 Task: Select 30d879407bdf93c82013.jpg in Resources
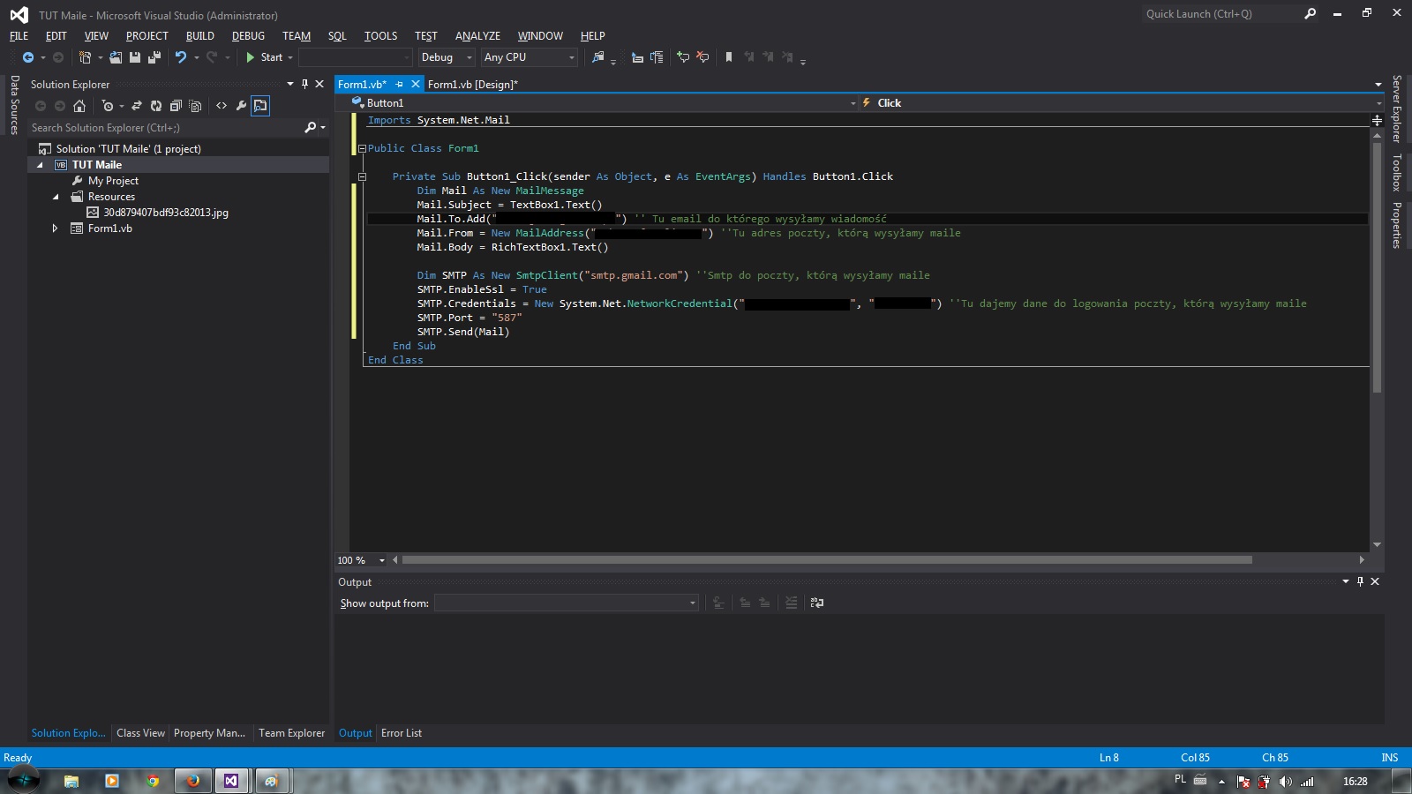coord(166,213)
